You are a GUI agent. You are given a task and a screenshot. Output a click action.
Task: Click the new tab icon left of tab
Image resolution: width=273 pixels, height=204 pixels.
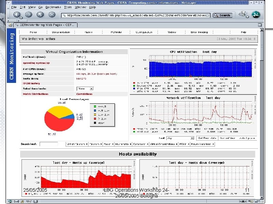click(x=10, y=25)
